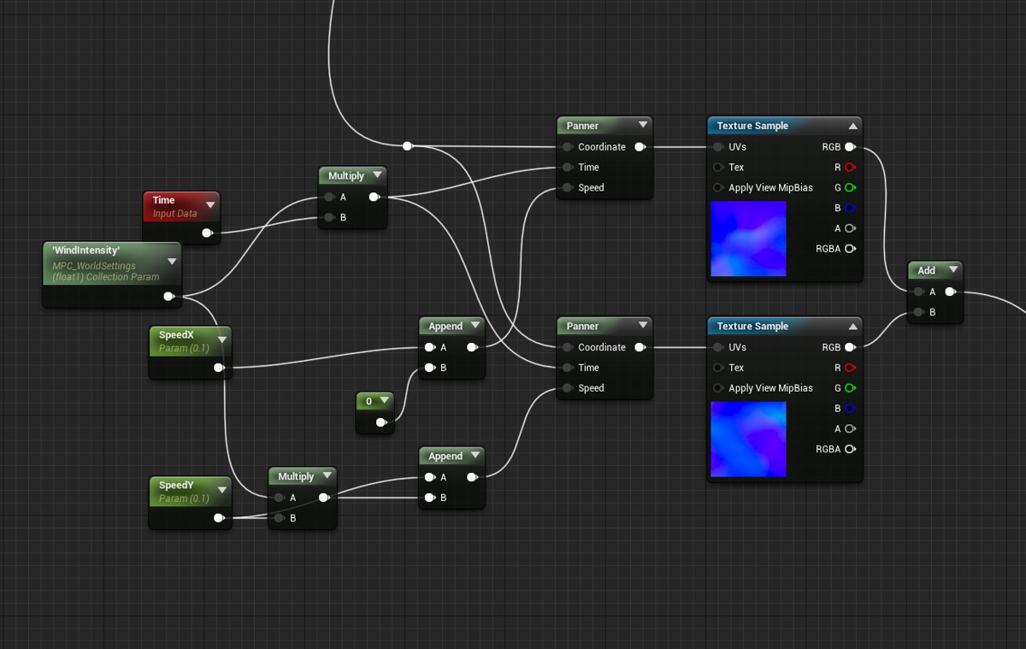Screen dimensions: 1026x649
Task: Click the RGB output pin on top Texture Sample
Action: coord(849,146)
